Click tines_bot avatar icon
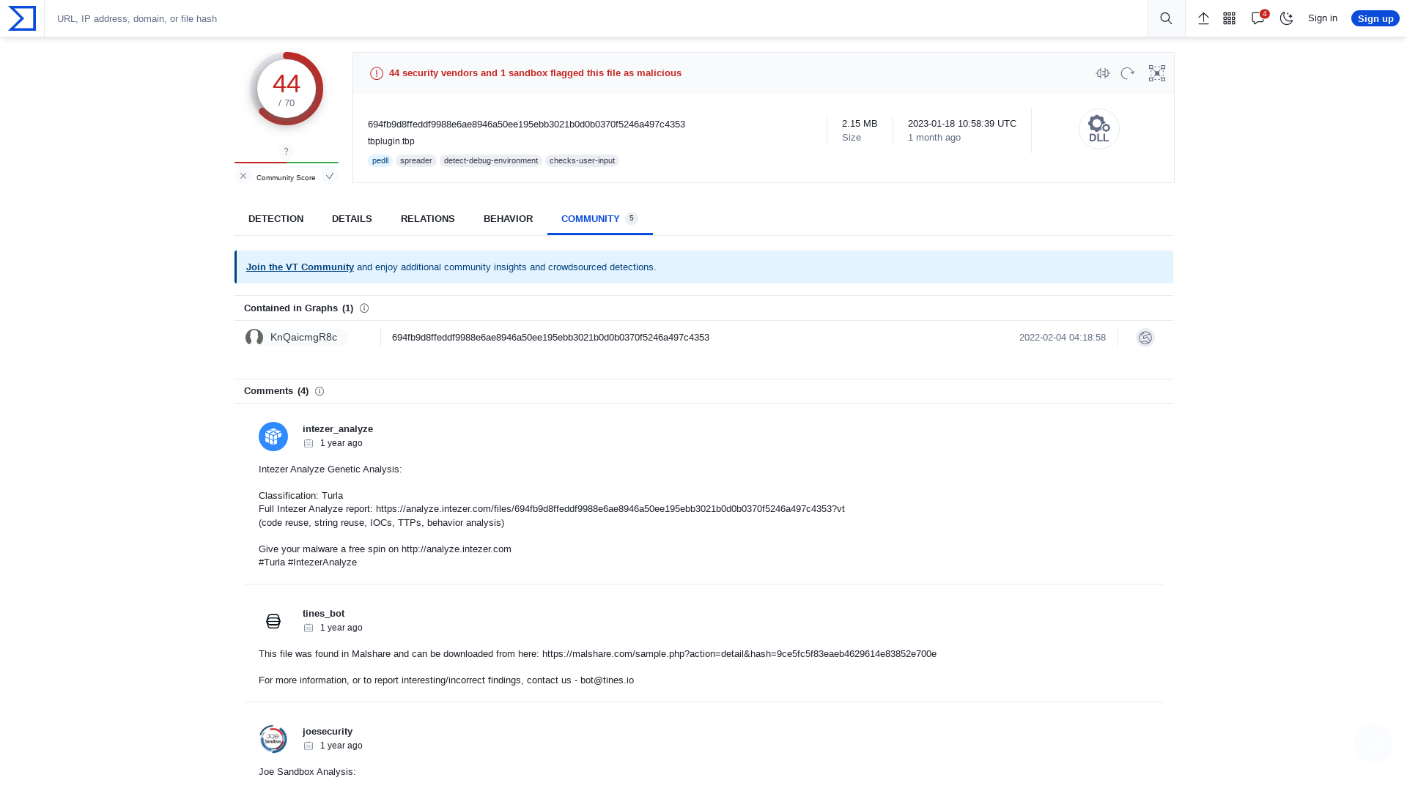The width and height of the screenshot is (1407, 791). click(x=273, y=621)
